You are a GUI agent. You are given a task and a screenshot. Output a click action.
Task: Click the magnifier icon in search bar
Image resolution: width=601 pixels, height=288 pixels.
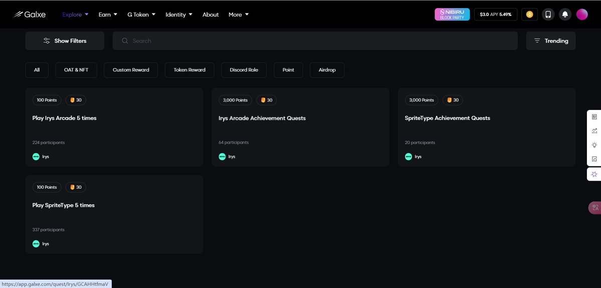(x=125, y=41)
